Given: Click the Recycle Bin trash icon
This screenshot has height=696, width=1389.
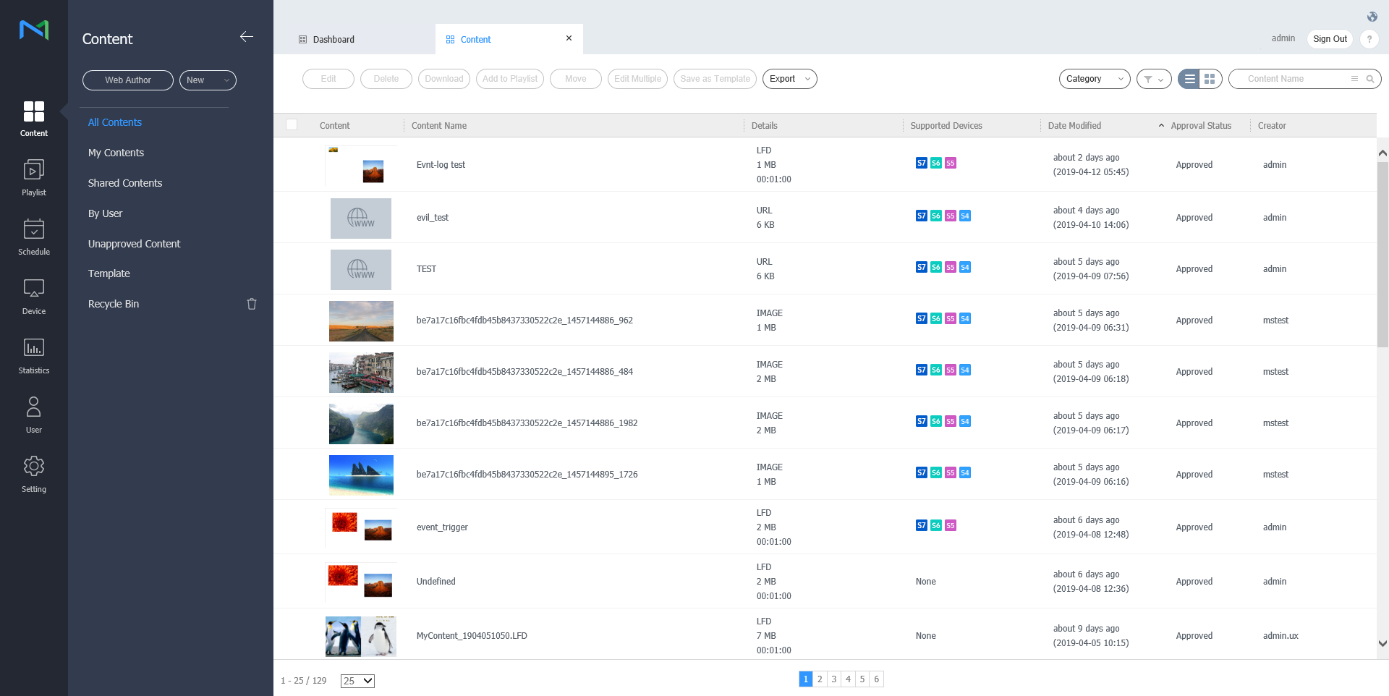Looking at the screenshot, I should [x=252, y=304].
